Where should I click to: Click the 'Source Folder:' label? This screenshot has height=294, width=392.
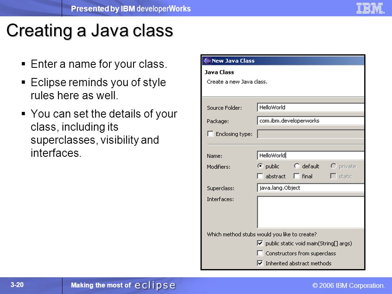(x=224, y=108)
